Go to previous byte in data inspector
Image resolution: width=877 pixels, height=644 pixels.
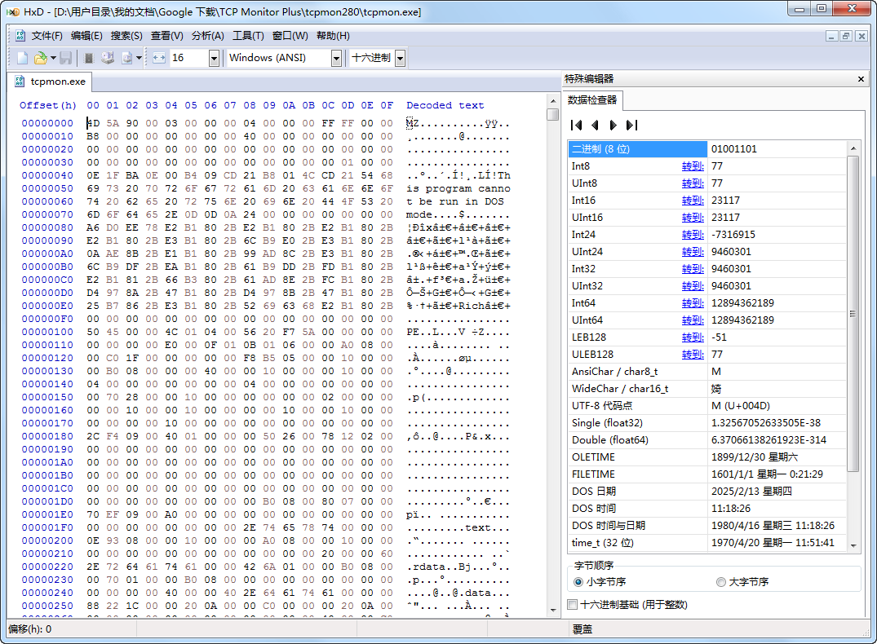595,125
